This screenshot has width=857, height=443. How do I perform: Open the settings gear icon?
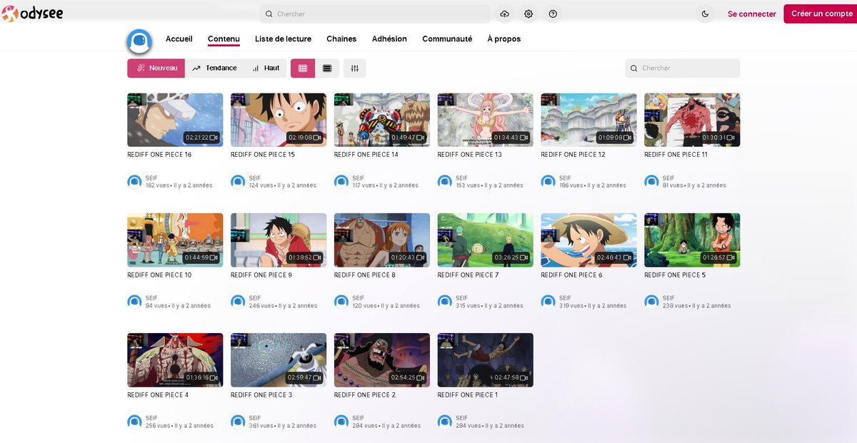coord(528,14)
